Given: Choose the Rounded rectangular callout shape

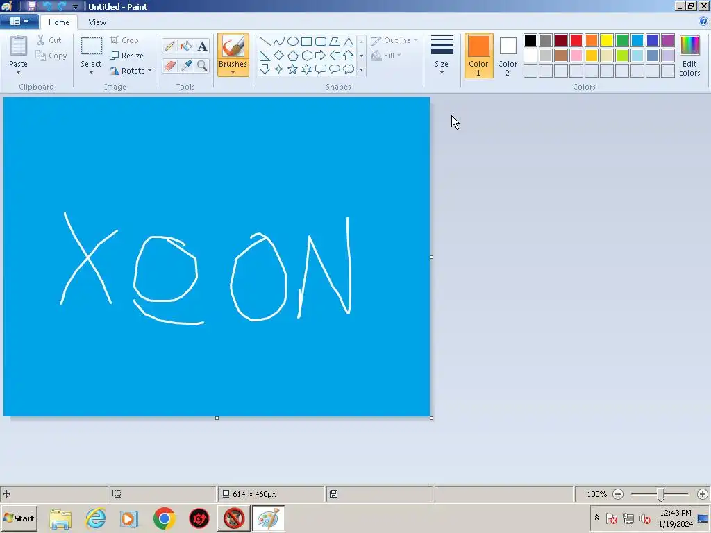Looking at the screenshot, I should [x=321, y=69].
